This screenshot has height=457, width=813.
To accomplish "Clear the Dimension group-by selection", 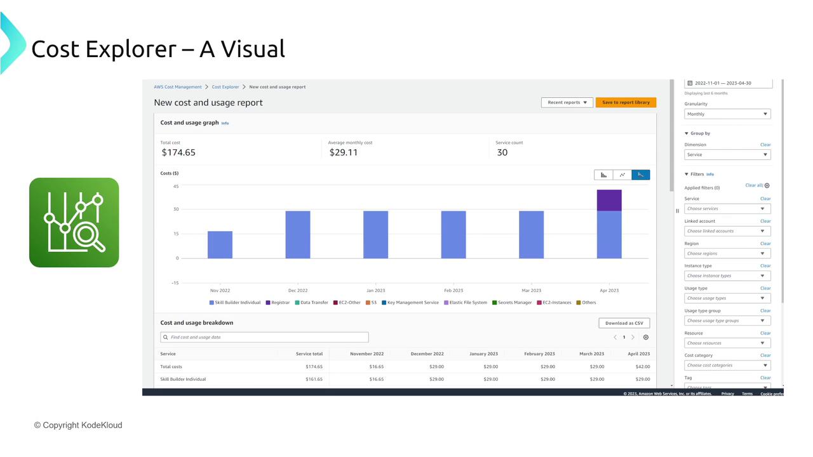I will pyautogui.click(x=765, y=145).
